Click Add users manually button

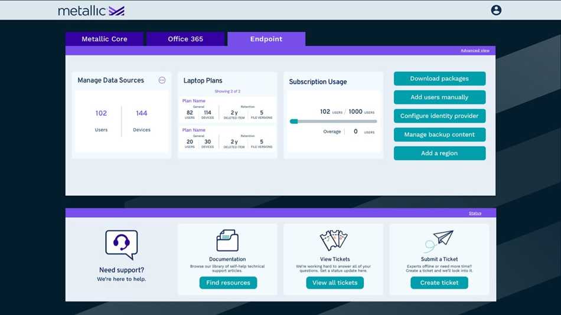pyautogui.click(x=439, y=97)
